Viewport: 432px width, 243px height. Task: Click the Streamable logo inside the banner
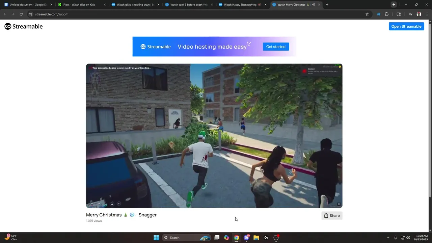pos(156,47)
